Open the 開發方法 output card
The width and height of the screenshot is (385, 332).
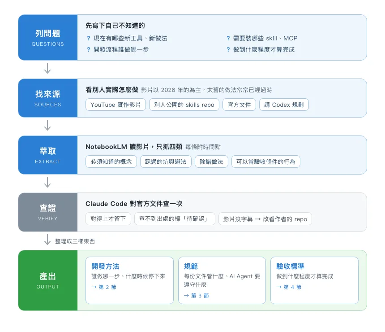(x=129, y=280)
